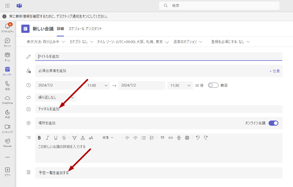Click the + 任意 optional attendees link
This screenshot has width=293, height=187.
point(274,71)
